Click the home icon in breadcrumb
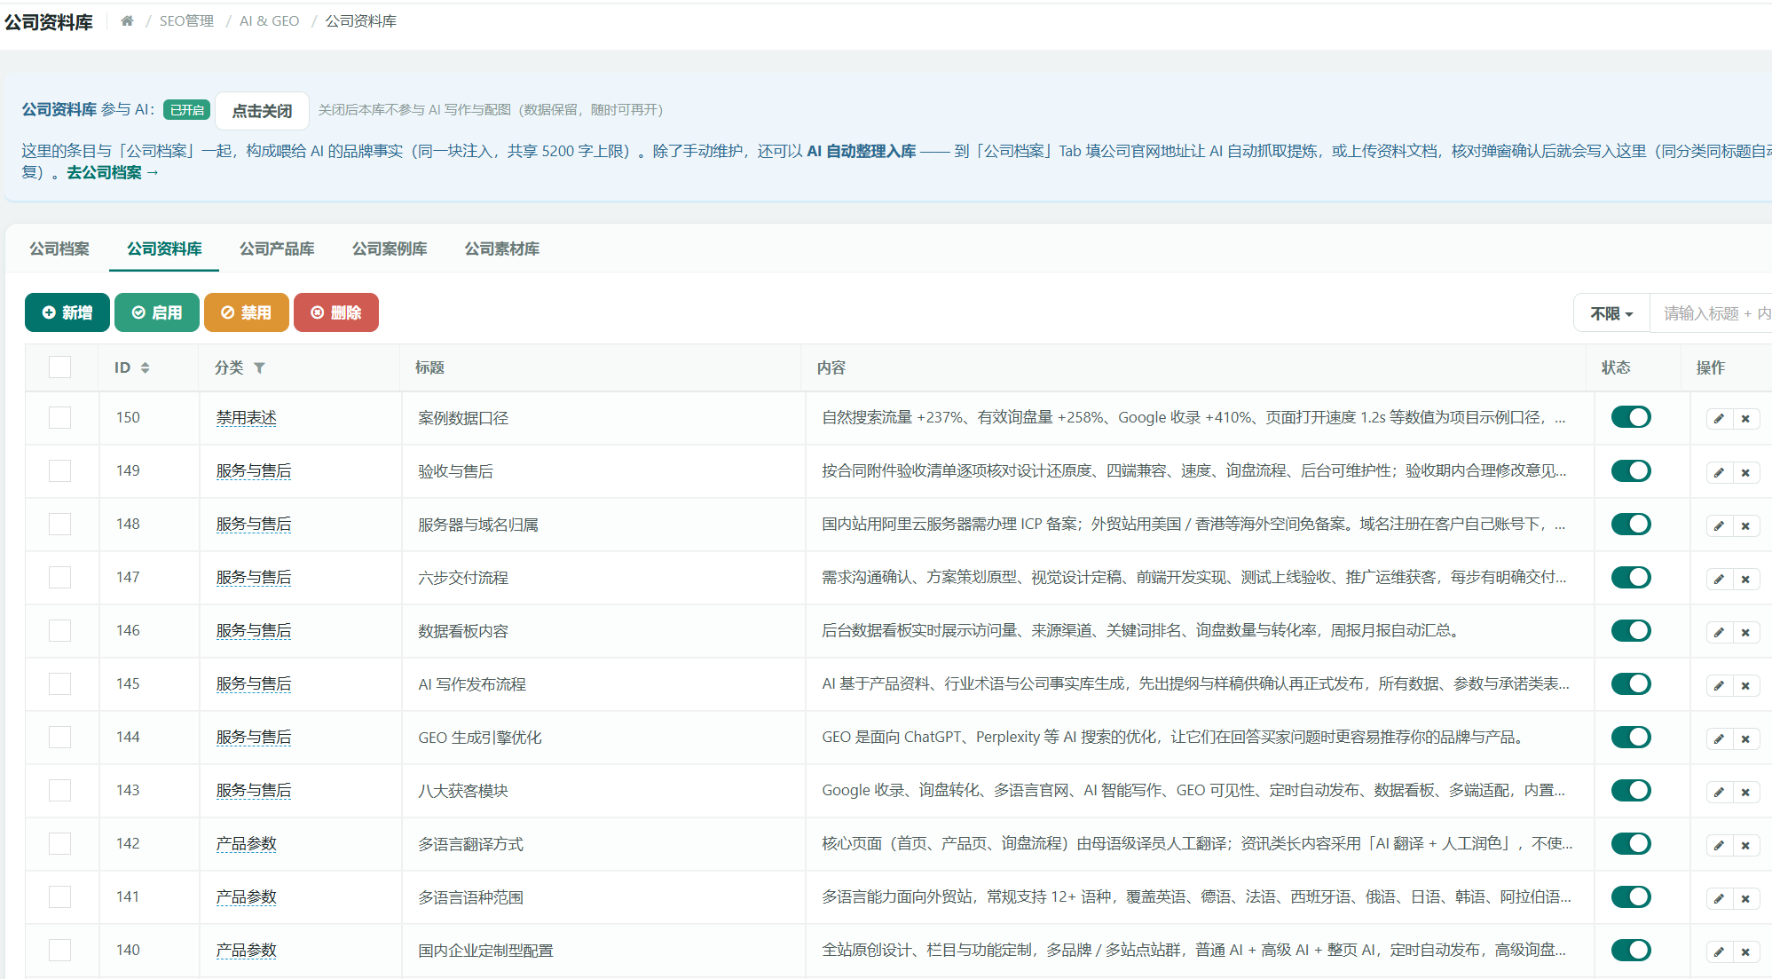 pyautogui.click(x=127, y=20)
